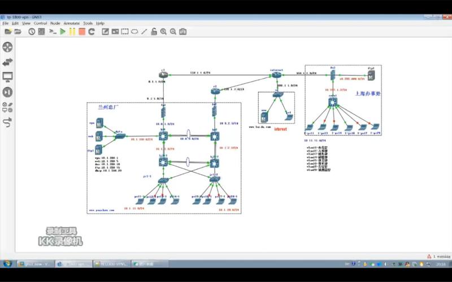Stop all nodes with the red square icon
Image resolution: width=452 pixels, height=282 pixels.
pos(82,32)
